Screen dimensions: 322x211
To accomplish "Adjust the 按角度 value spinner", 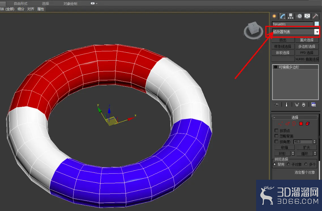I will pyautogui.click(x=314, y=142).
